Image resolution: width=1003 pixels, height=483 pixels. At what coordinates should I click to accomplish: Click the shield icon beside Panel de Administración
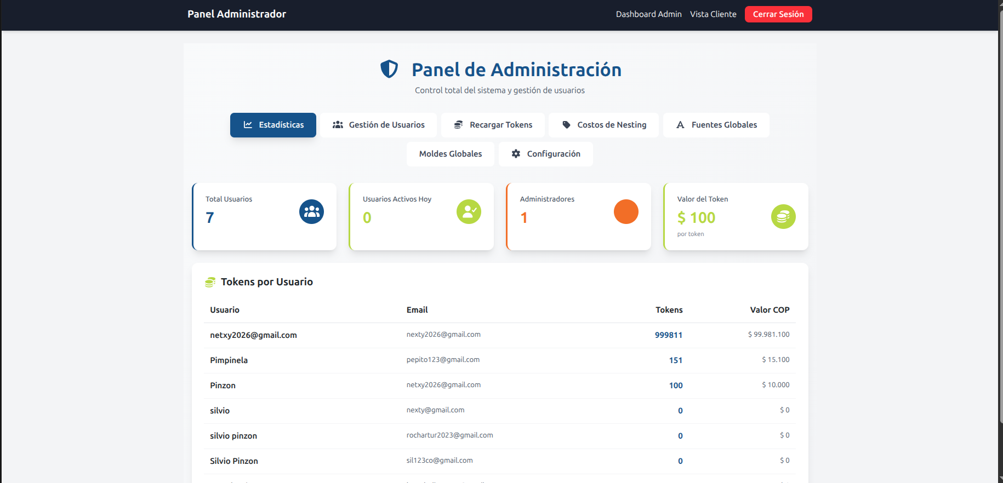[x=389, y=69]
